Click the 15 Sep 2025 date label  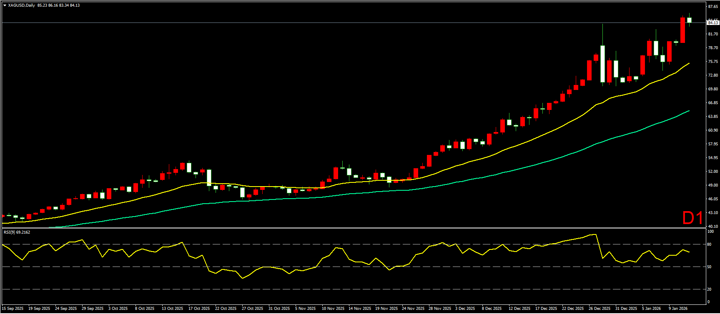click(13, 309)
